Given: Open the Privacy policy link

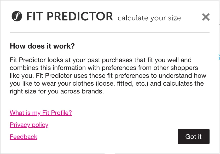Looking at the screenshot, I should (x=29, y=125).
